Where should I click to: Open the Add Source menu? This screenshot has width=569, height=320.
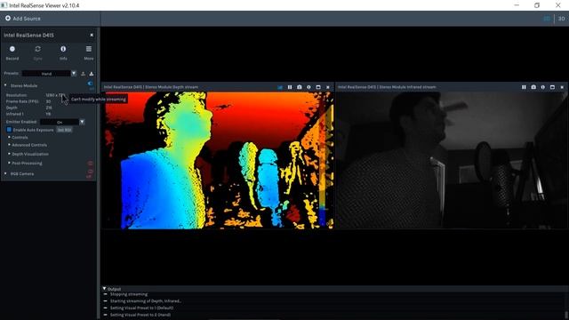point(23,19)
